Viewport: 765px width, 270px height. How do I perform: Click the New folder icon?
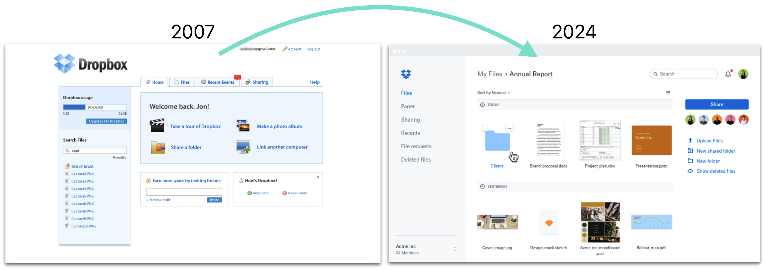691,161
